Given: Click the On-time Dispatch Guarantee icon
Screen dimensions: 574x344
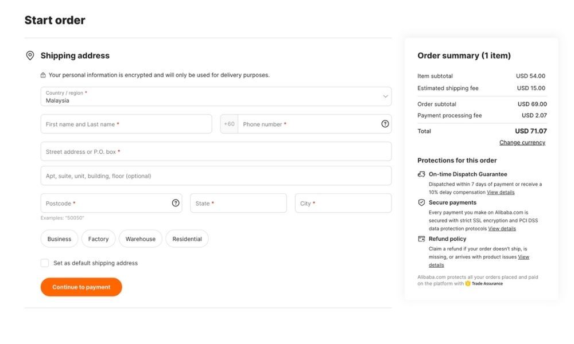Looking at the screenshot, I should pos(422,174).
